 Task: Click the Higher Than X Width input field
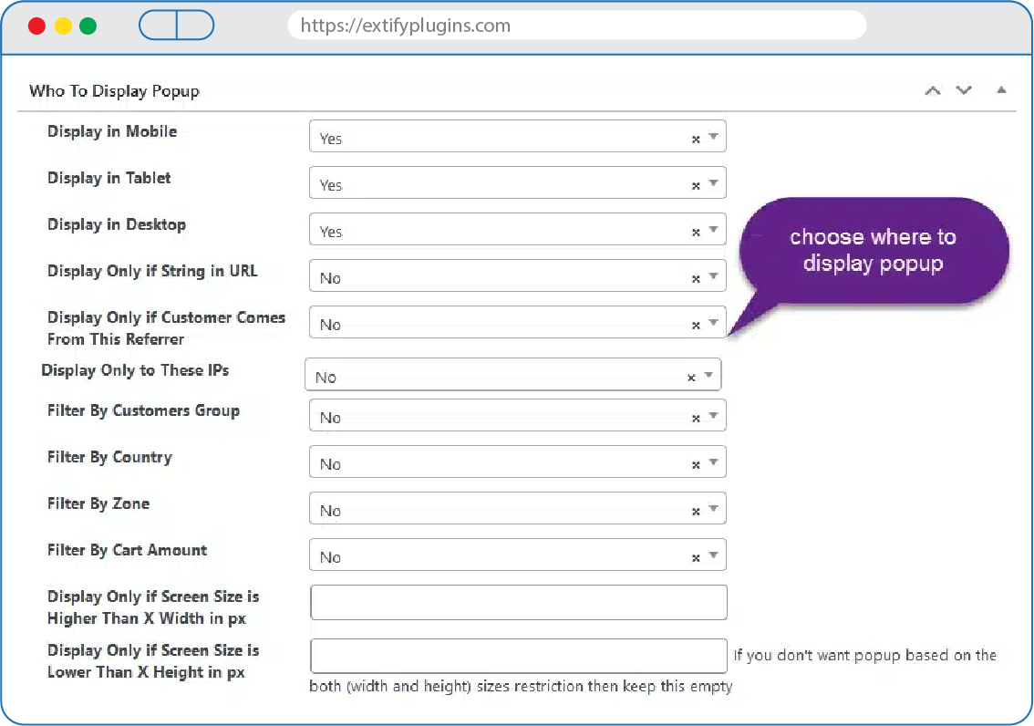(518, 603)
